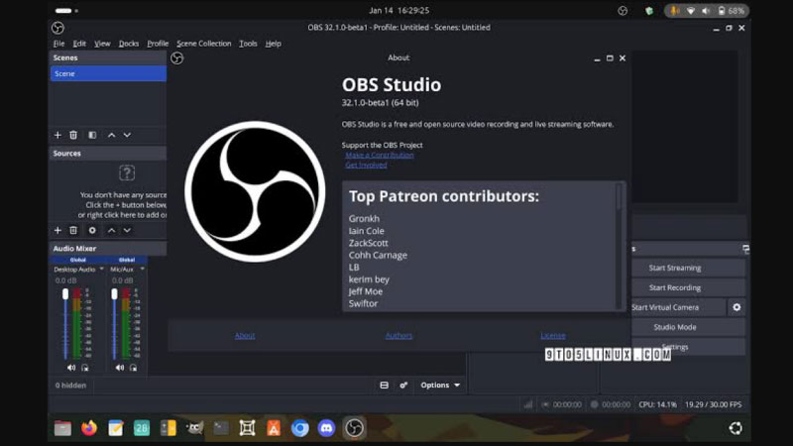Adjust Mic/Aux volume slider handle
The image size is (793, 446).
114,294
